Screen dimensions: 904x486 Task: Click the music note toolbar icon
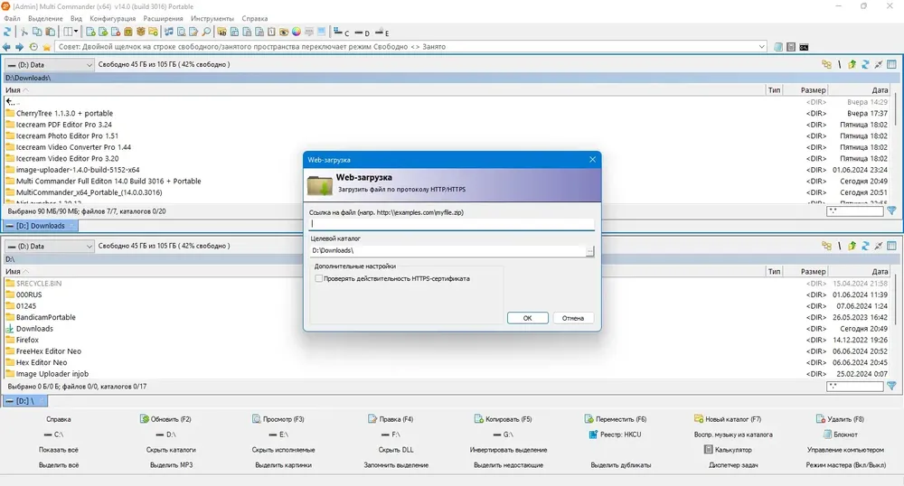(x=169, y=33)
